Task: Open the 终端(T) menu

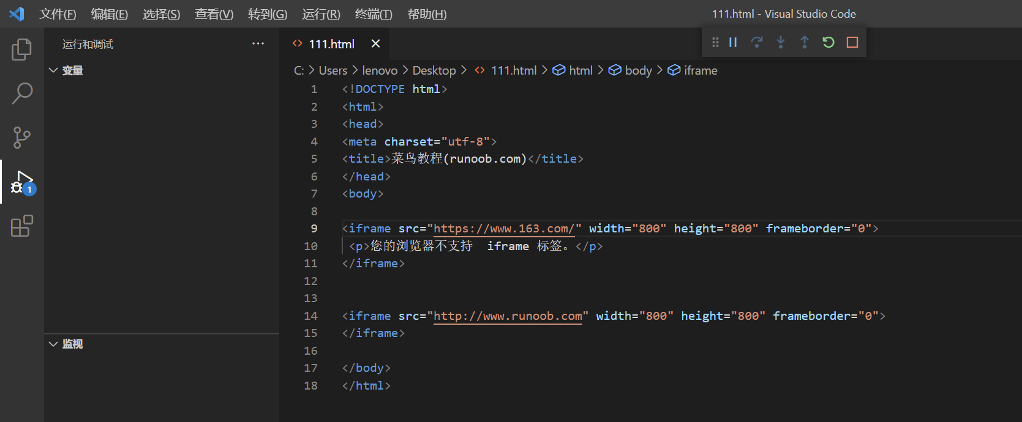Action: click(374, 14)
